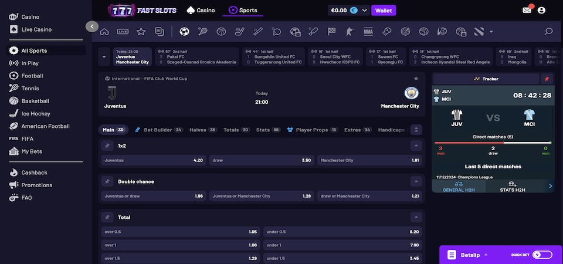The width and height of the screenshot is (563, 264).
Task: Switch to the Sports top tab
Action: tap(243, 11)
